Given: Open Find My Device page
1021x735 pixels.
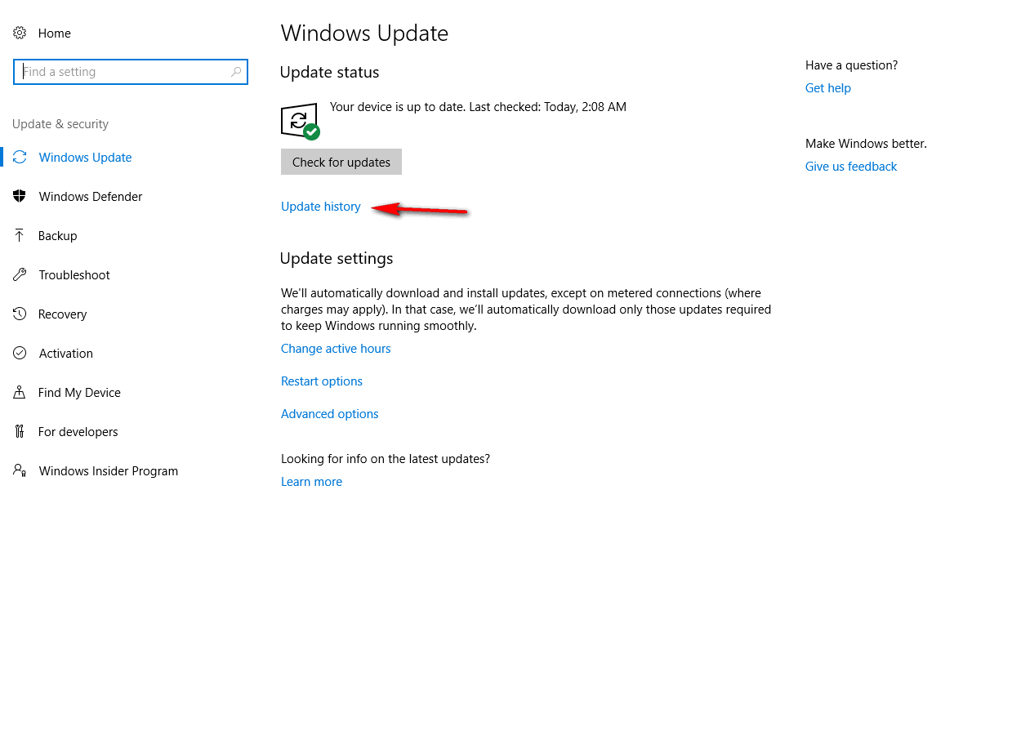Looking at the screenshot, I should [79, 393].
